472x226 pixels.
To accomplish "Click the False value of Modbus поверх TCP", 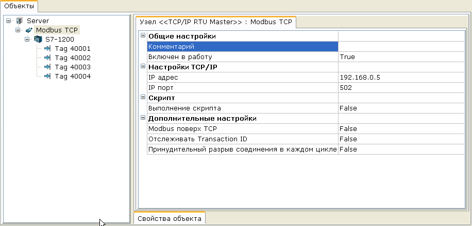I will pos(348,129).
